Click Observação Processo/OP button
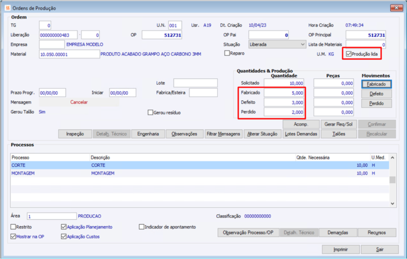 pyautogui.click(x=248, y=233)
